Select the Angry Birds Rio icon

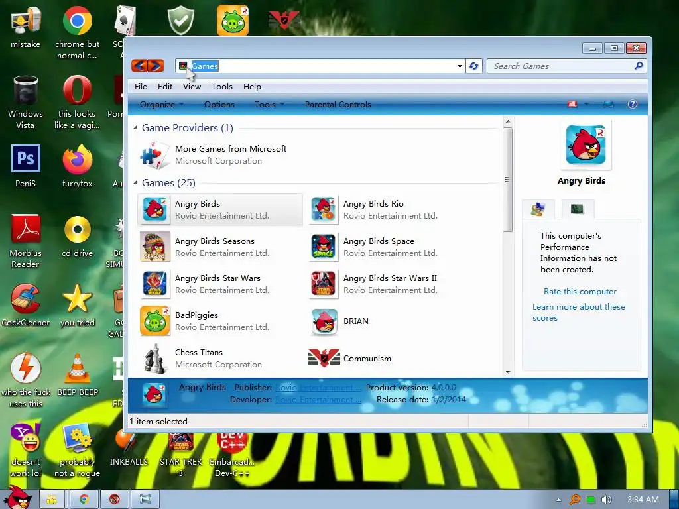point(324,210)
